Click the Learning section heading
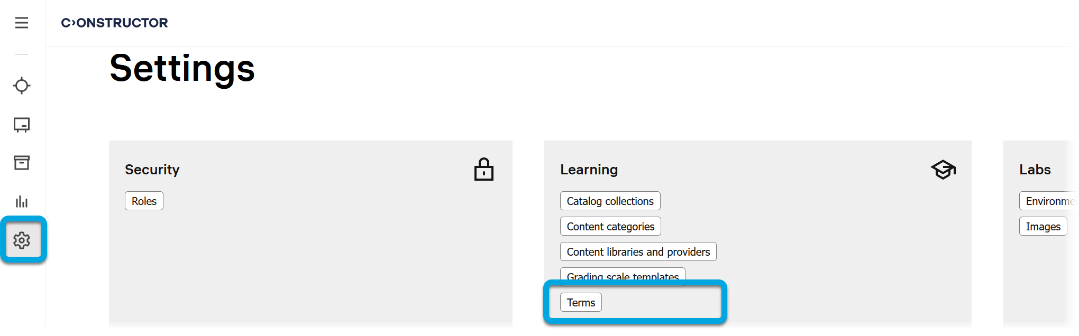Viewport: 1079px width, 336px height. tap(589, 170)
